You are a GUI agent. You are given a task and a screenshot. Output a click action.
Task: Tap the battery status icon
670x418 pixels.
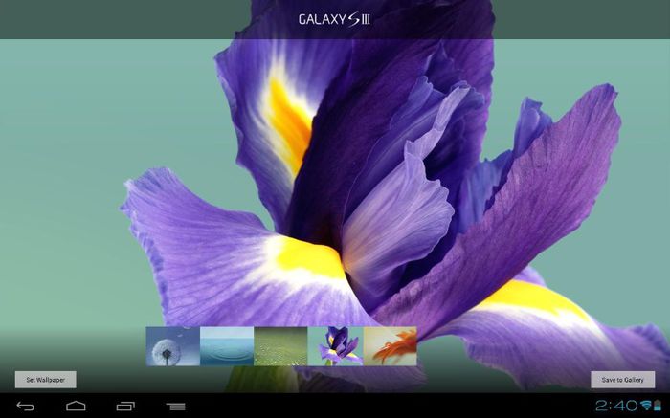(659, 407)
